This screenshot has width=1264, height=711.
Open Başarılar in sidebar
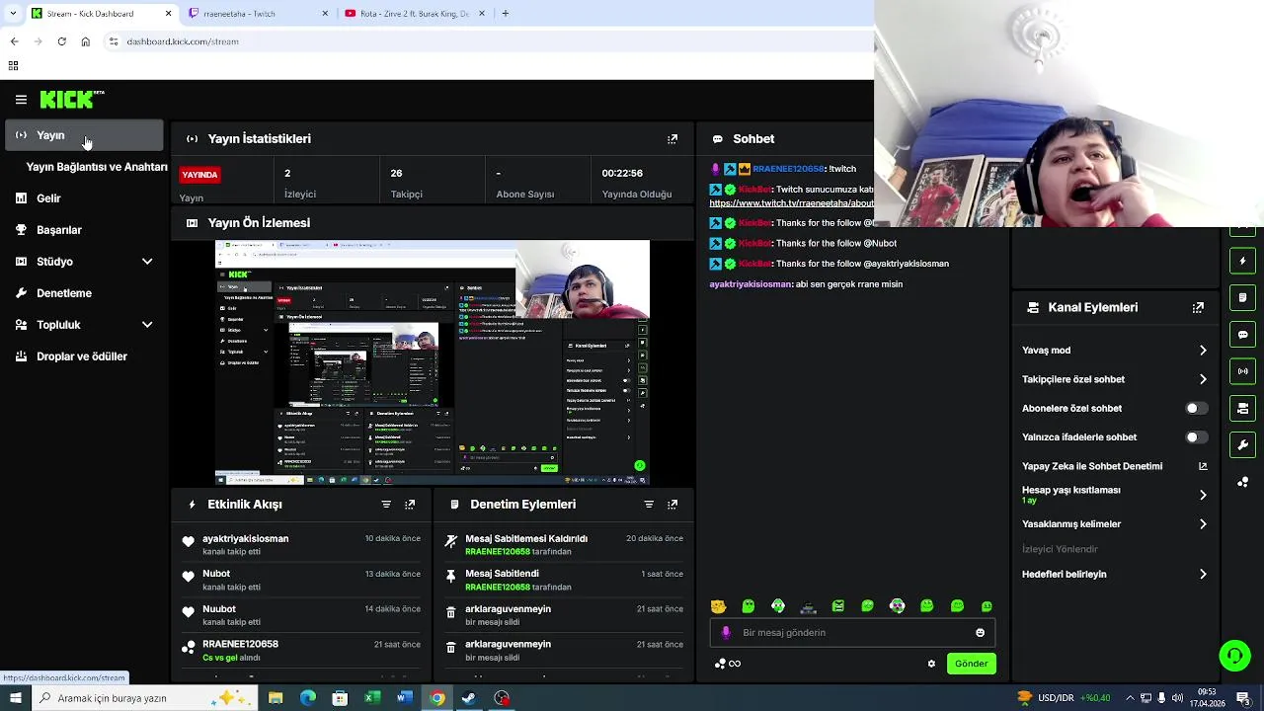(x=84, y=230)
